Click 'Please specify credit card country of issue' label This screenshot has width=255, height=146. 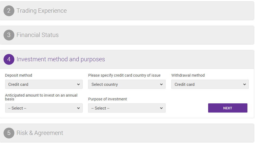124,75
